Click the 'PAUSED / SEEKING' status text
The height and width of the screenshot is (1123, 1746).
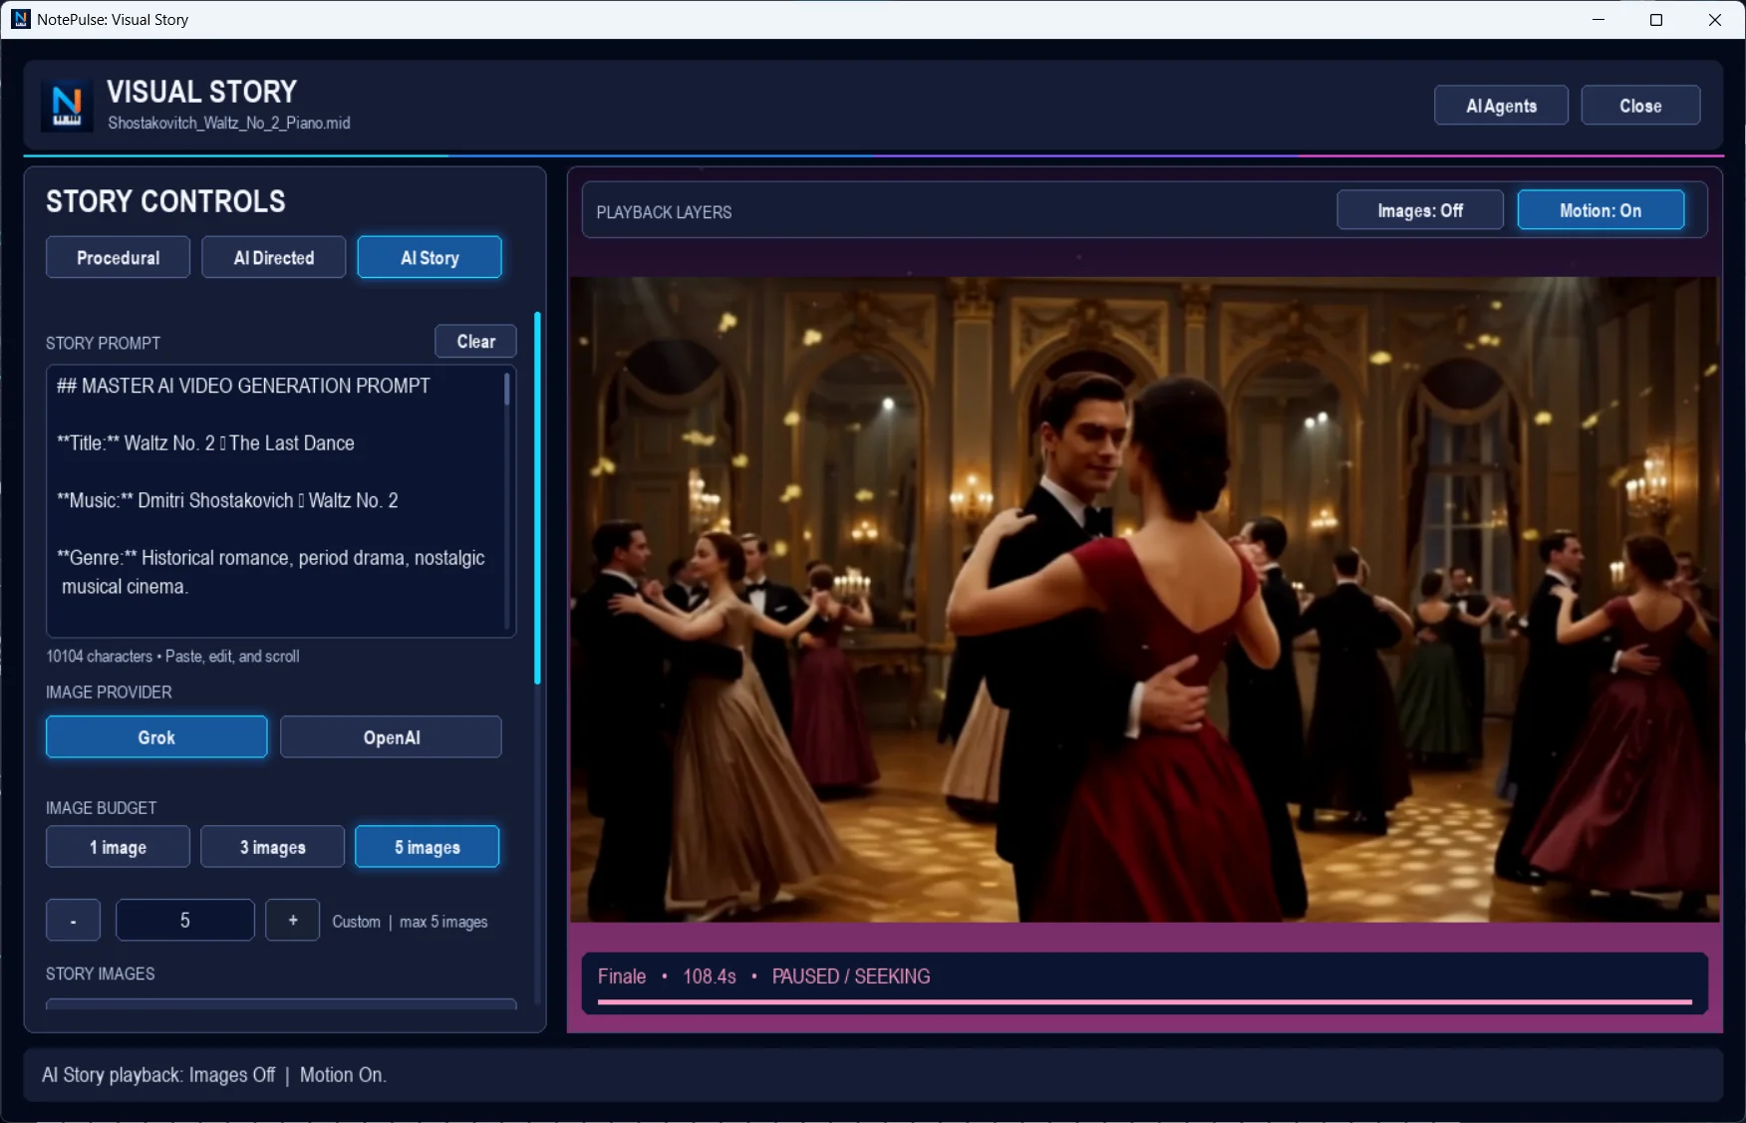point(851,977)
